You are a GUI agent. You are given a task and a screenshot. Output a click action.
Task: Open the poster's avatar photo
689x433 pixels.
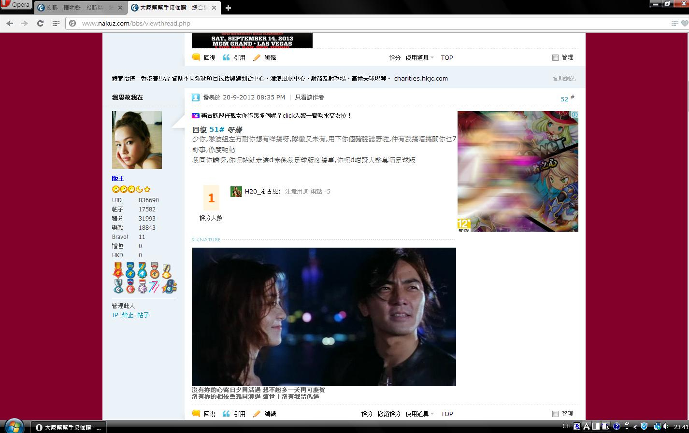coord(137,140)
